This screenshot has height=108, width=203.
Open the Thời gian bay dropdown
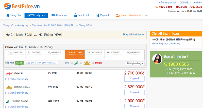(x=135, y=63)
